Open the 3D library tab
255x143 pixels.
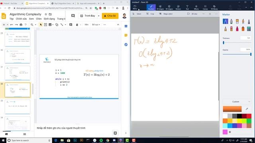tap(214, 7)
